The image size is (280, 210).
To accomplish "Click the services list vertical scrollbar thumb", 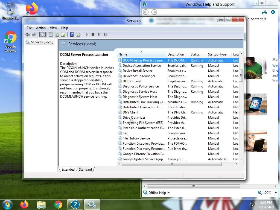I will (241, 75).
